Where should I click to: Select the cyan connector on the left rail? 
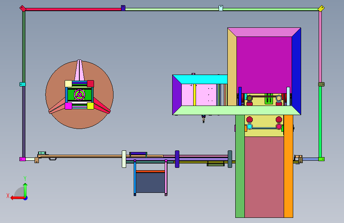[x=23, y=84]
